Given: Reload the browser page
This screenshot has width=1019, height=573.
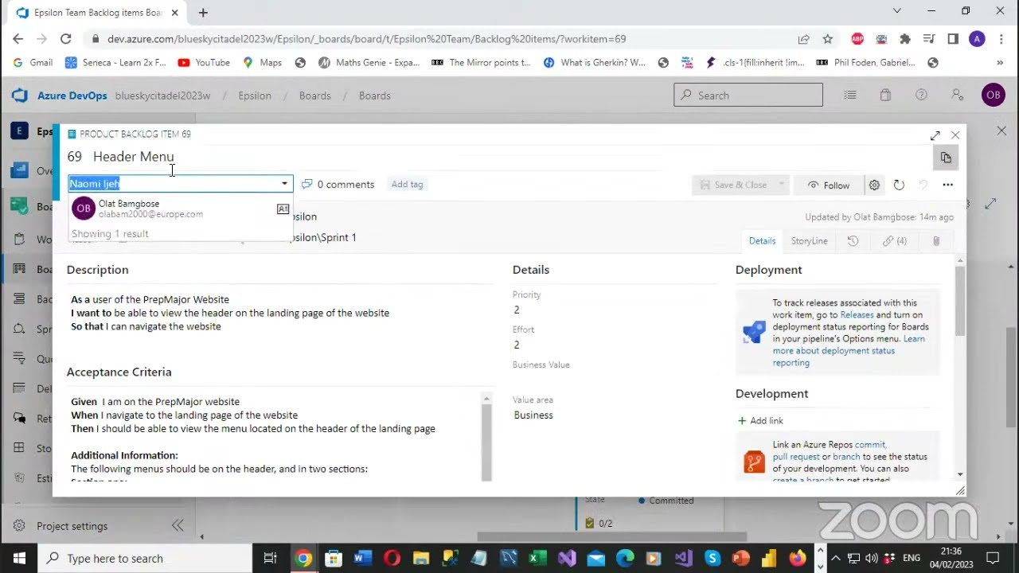Looking at the screenshot, I should 65,38.
